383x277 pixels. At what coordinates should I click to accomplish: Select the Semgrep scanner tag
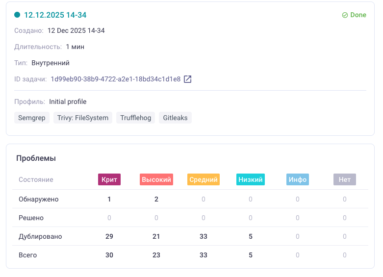pos(32,118)
